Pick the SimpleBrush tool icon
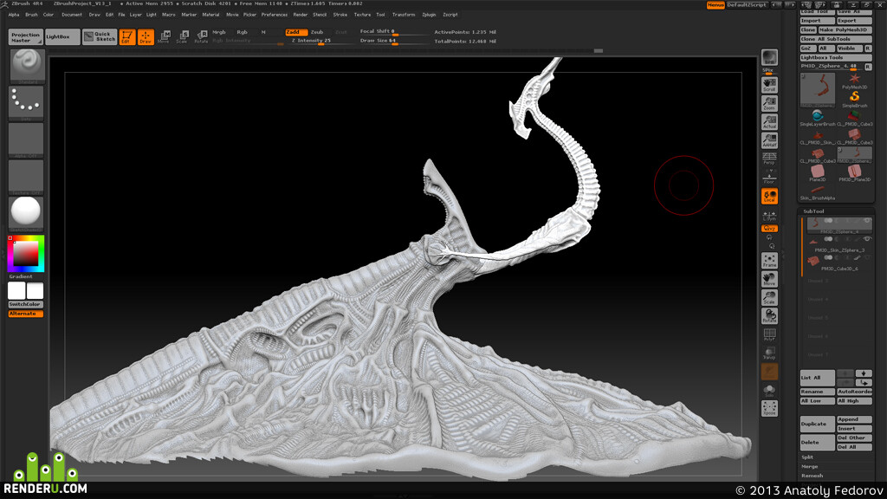 (x=854, y=100)
